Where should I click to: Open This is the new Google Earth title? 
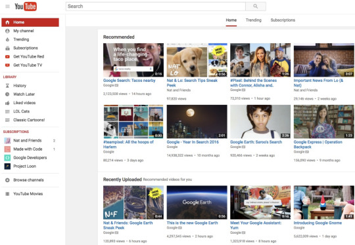pyautogui.click(x=192, y=223)
